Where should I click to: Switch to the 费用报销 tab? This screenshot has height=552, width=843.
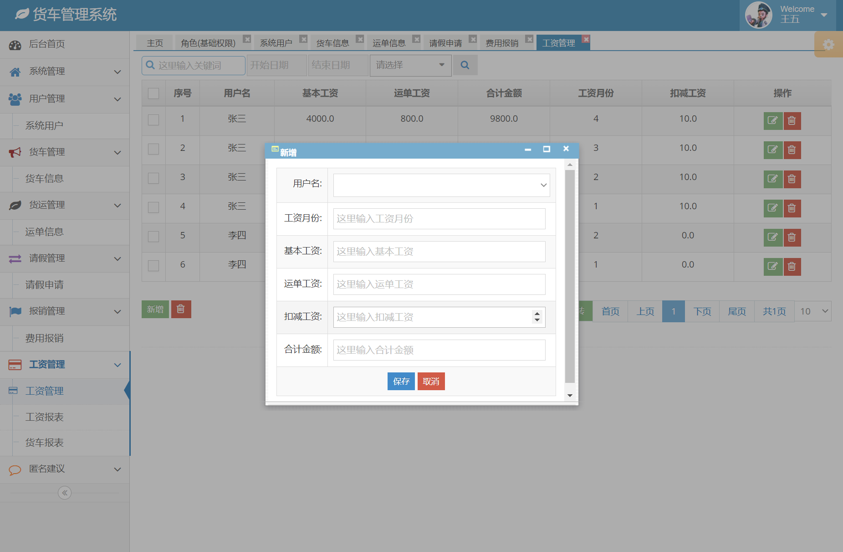pos(503,42)
